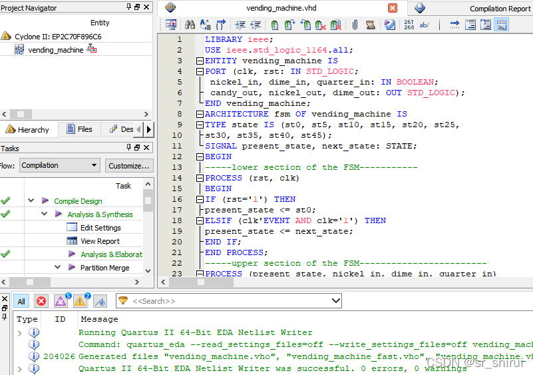Open the message search dropdown arrow
The image size is (533, 375).
336,301
